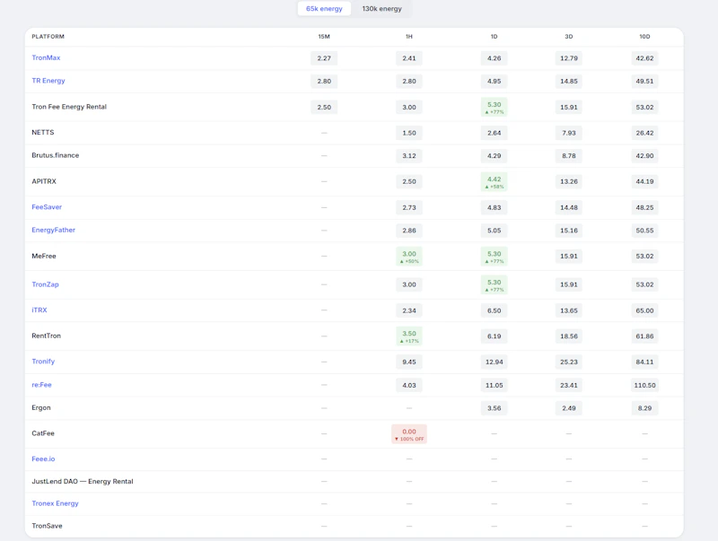This screenshot has width=718, height=541.
Task: Select Brutus.finance 10D price 42.90
Action: pyautogui.click(x=644, y=155)
